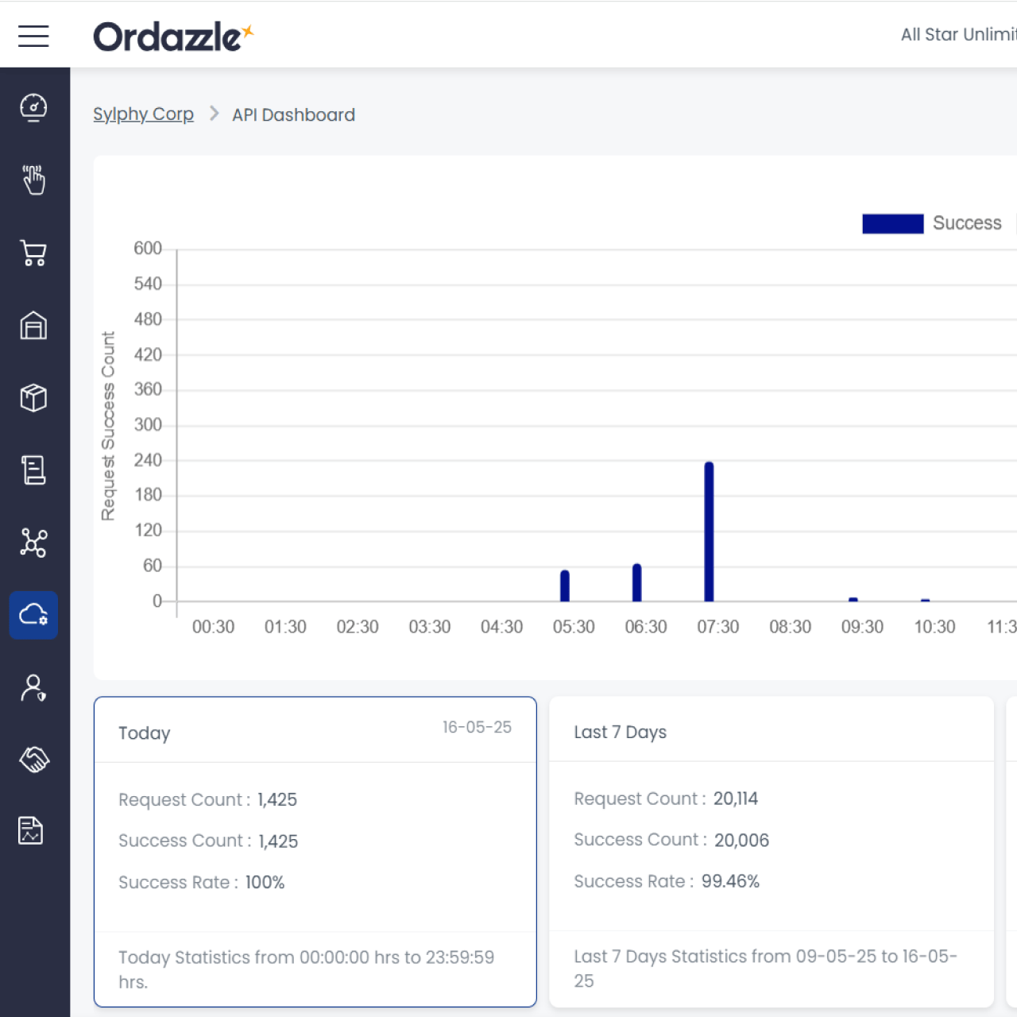Screen dimensions: 1017x1017
Task: Click the handshake partners sidebar icon
Action: 33,760
